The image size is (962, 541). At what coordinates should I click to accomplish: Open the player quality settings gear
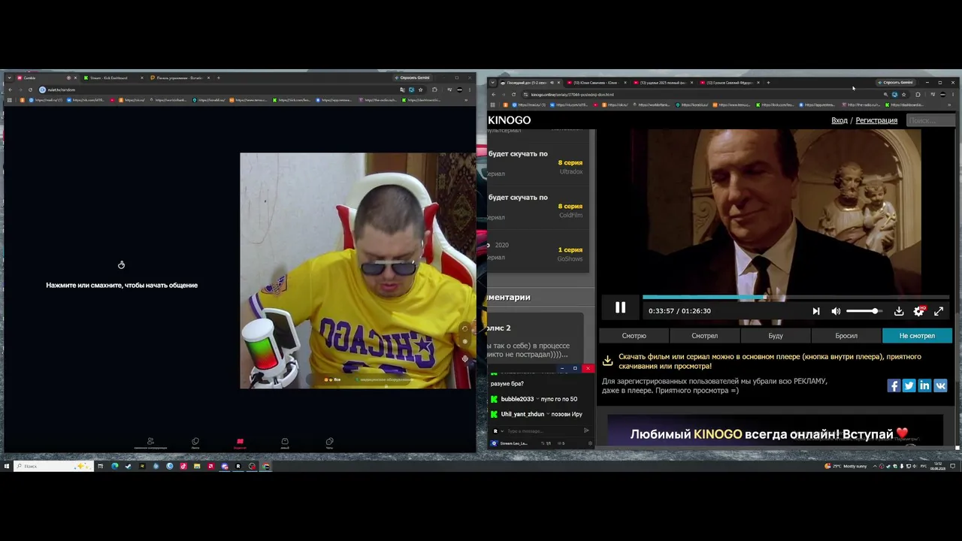(918, 311)
